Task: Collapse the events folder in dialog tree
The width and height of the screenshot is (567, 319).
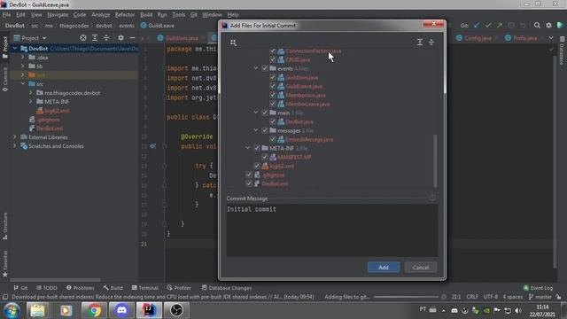Action: pos(256,68)
